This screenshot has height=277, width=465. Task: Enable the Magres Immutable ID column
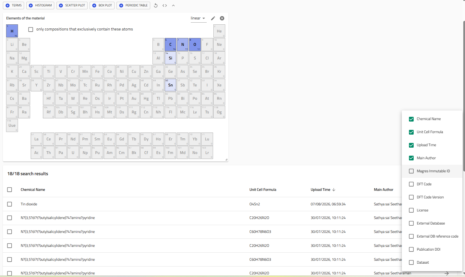click(411, 171)
